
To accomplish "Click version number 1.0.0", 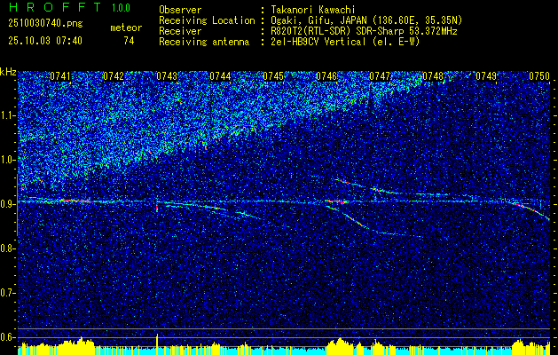I will [x=121, y=8].
